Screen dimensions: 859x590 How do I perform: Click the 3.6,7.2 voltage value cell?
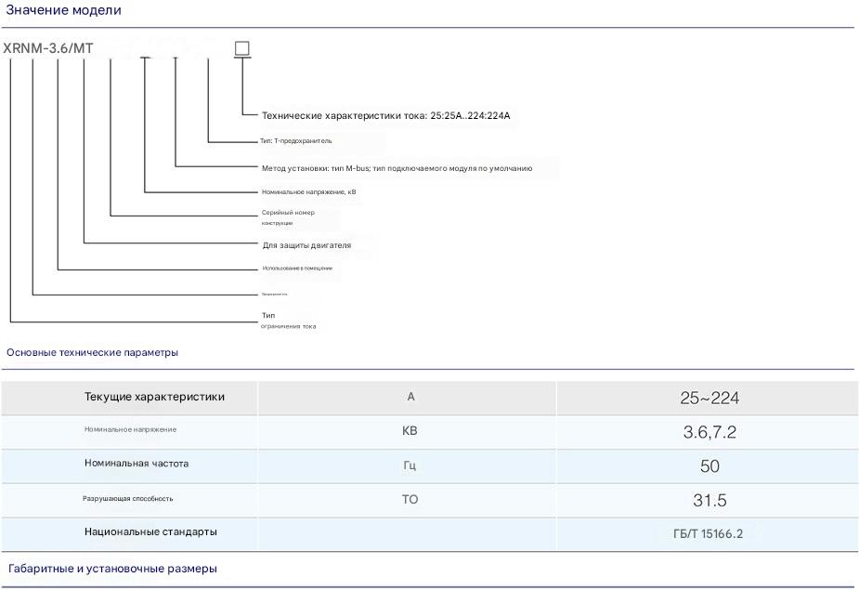point(709,432)
